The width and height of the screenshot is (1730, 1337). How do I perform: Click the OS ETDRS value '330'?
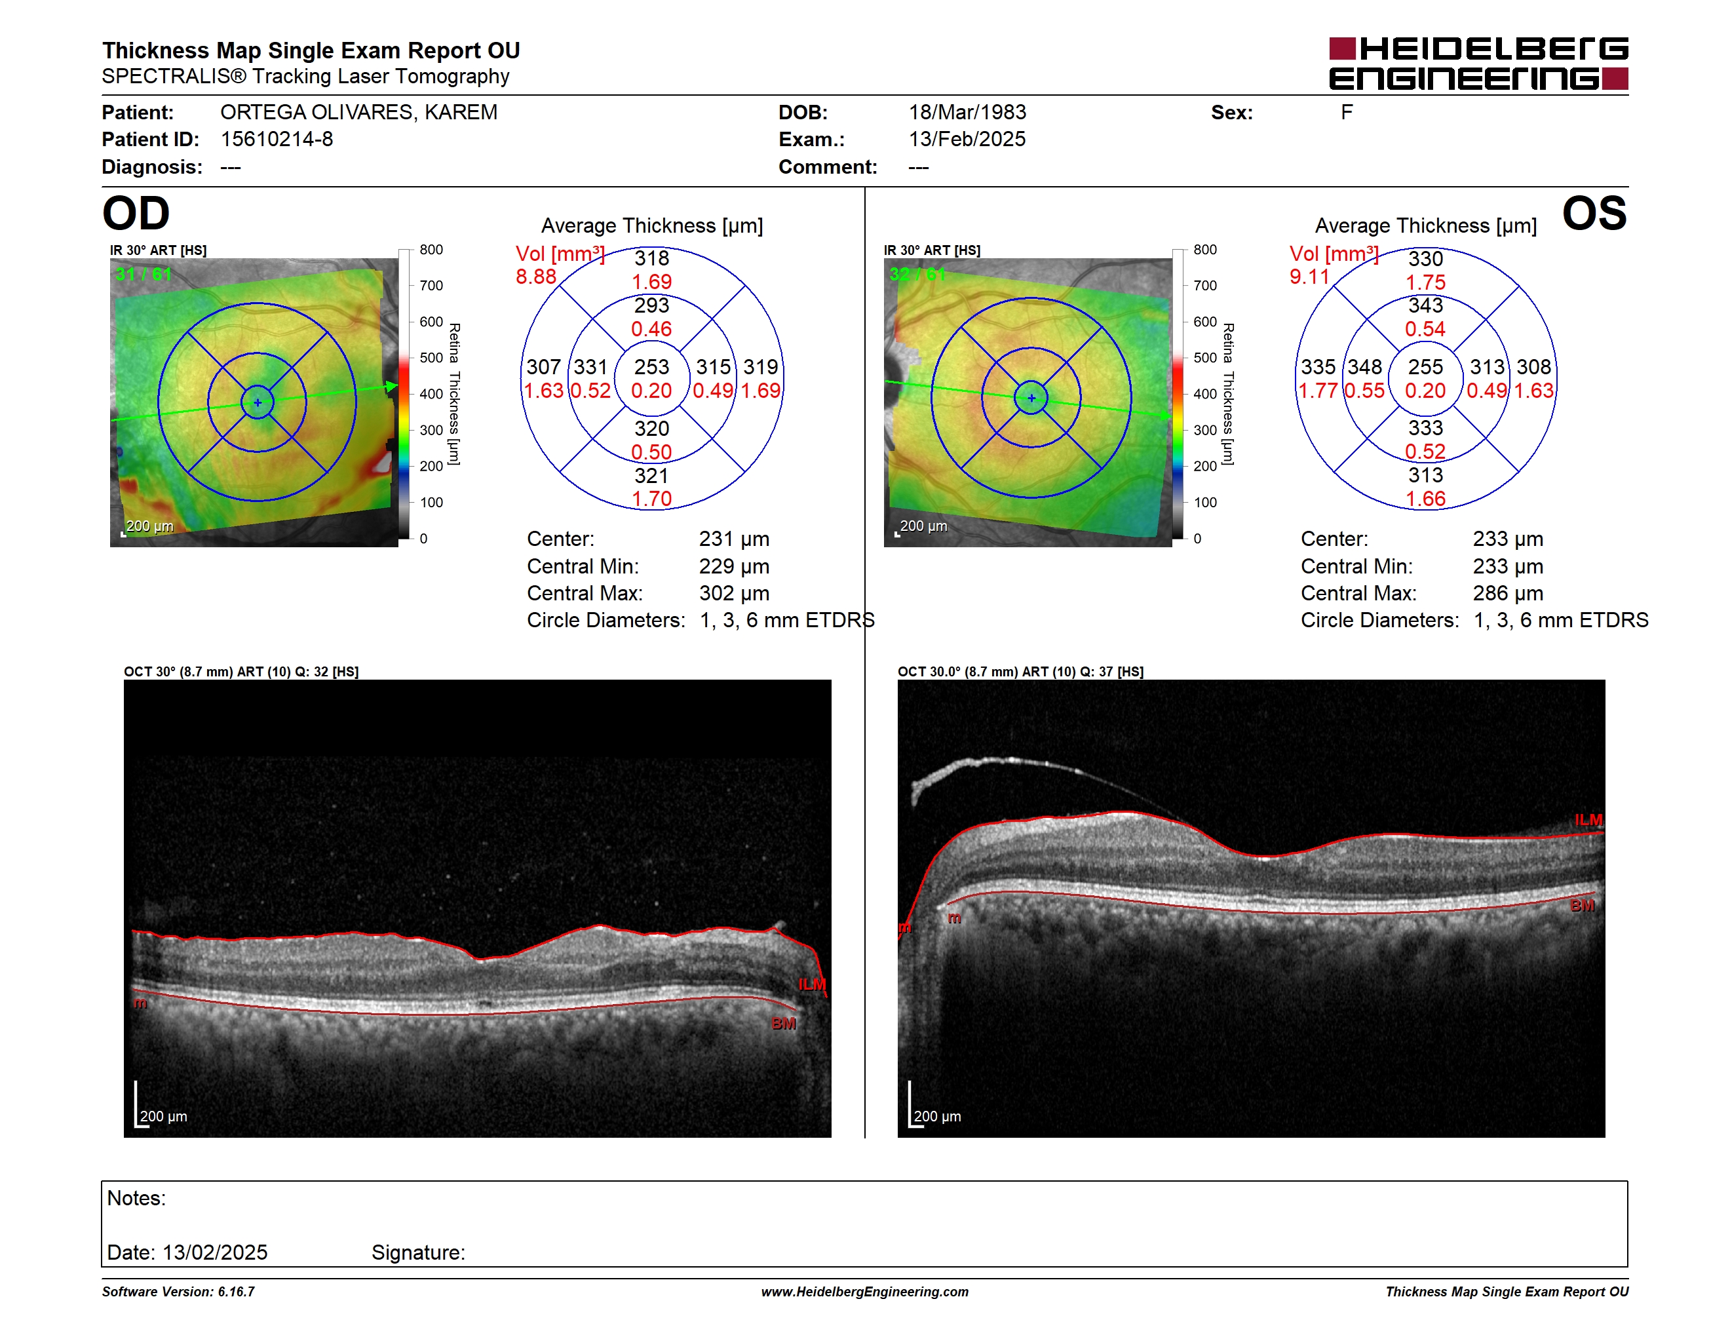(x=1426, y=258)
